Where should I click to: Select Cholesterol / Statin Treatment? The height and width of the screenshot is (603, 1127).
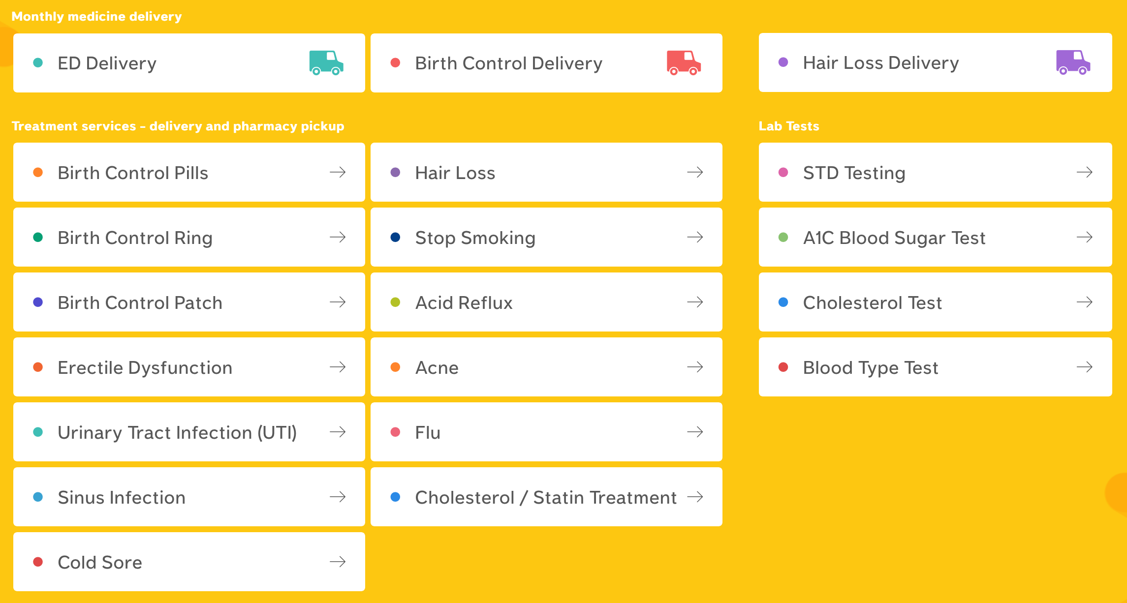[x=546, y=497]
